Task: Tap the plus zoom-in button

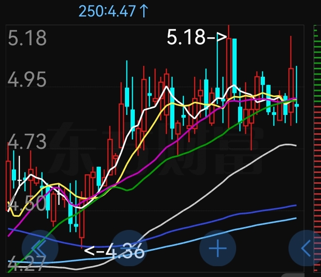Action: click(218, 248)
